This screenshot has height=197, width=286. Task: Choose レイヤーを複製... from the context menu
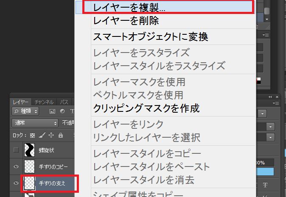(x=165, y=7)
